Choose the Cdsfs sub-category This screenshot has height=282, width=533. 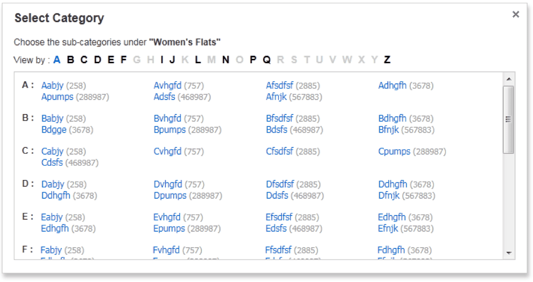(52, 163)
